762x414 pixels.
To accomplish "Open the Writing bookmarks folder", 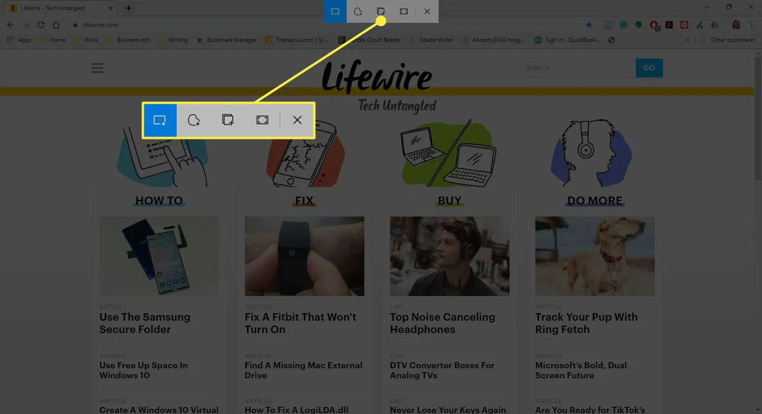I will (x=173, y=40).
